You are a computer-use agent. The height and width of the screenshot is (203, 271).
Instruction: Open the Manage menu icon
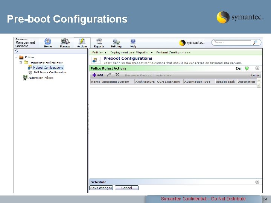(65, 42)
